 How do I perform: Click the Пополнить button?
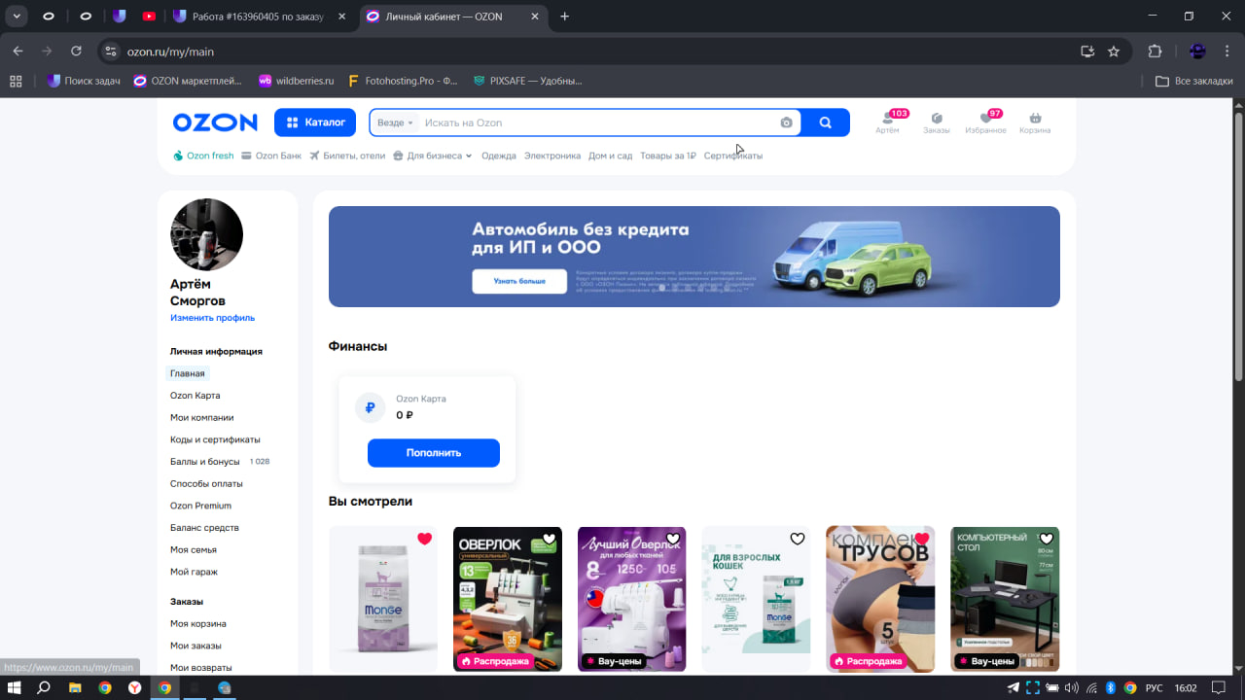[434, 453]
